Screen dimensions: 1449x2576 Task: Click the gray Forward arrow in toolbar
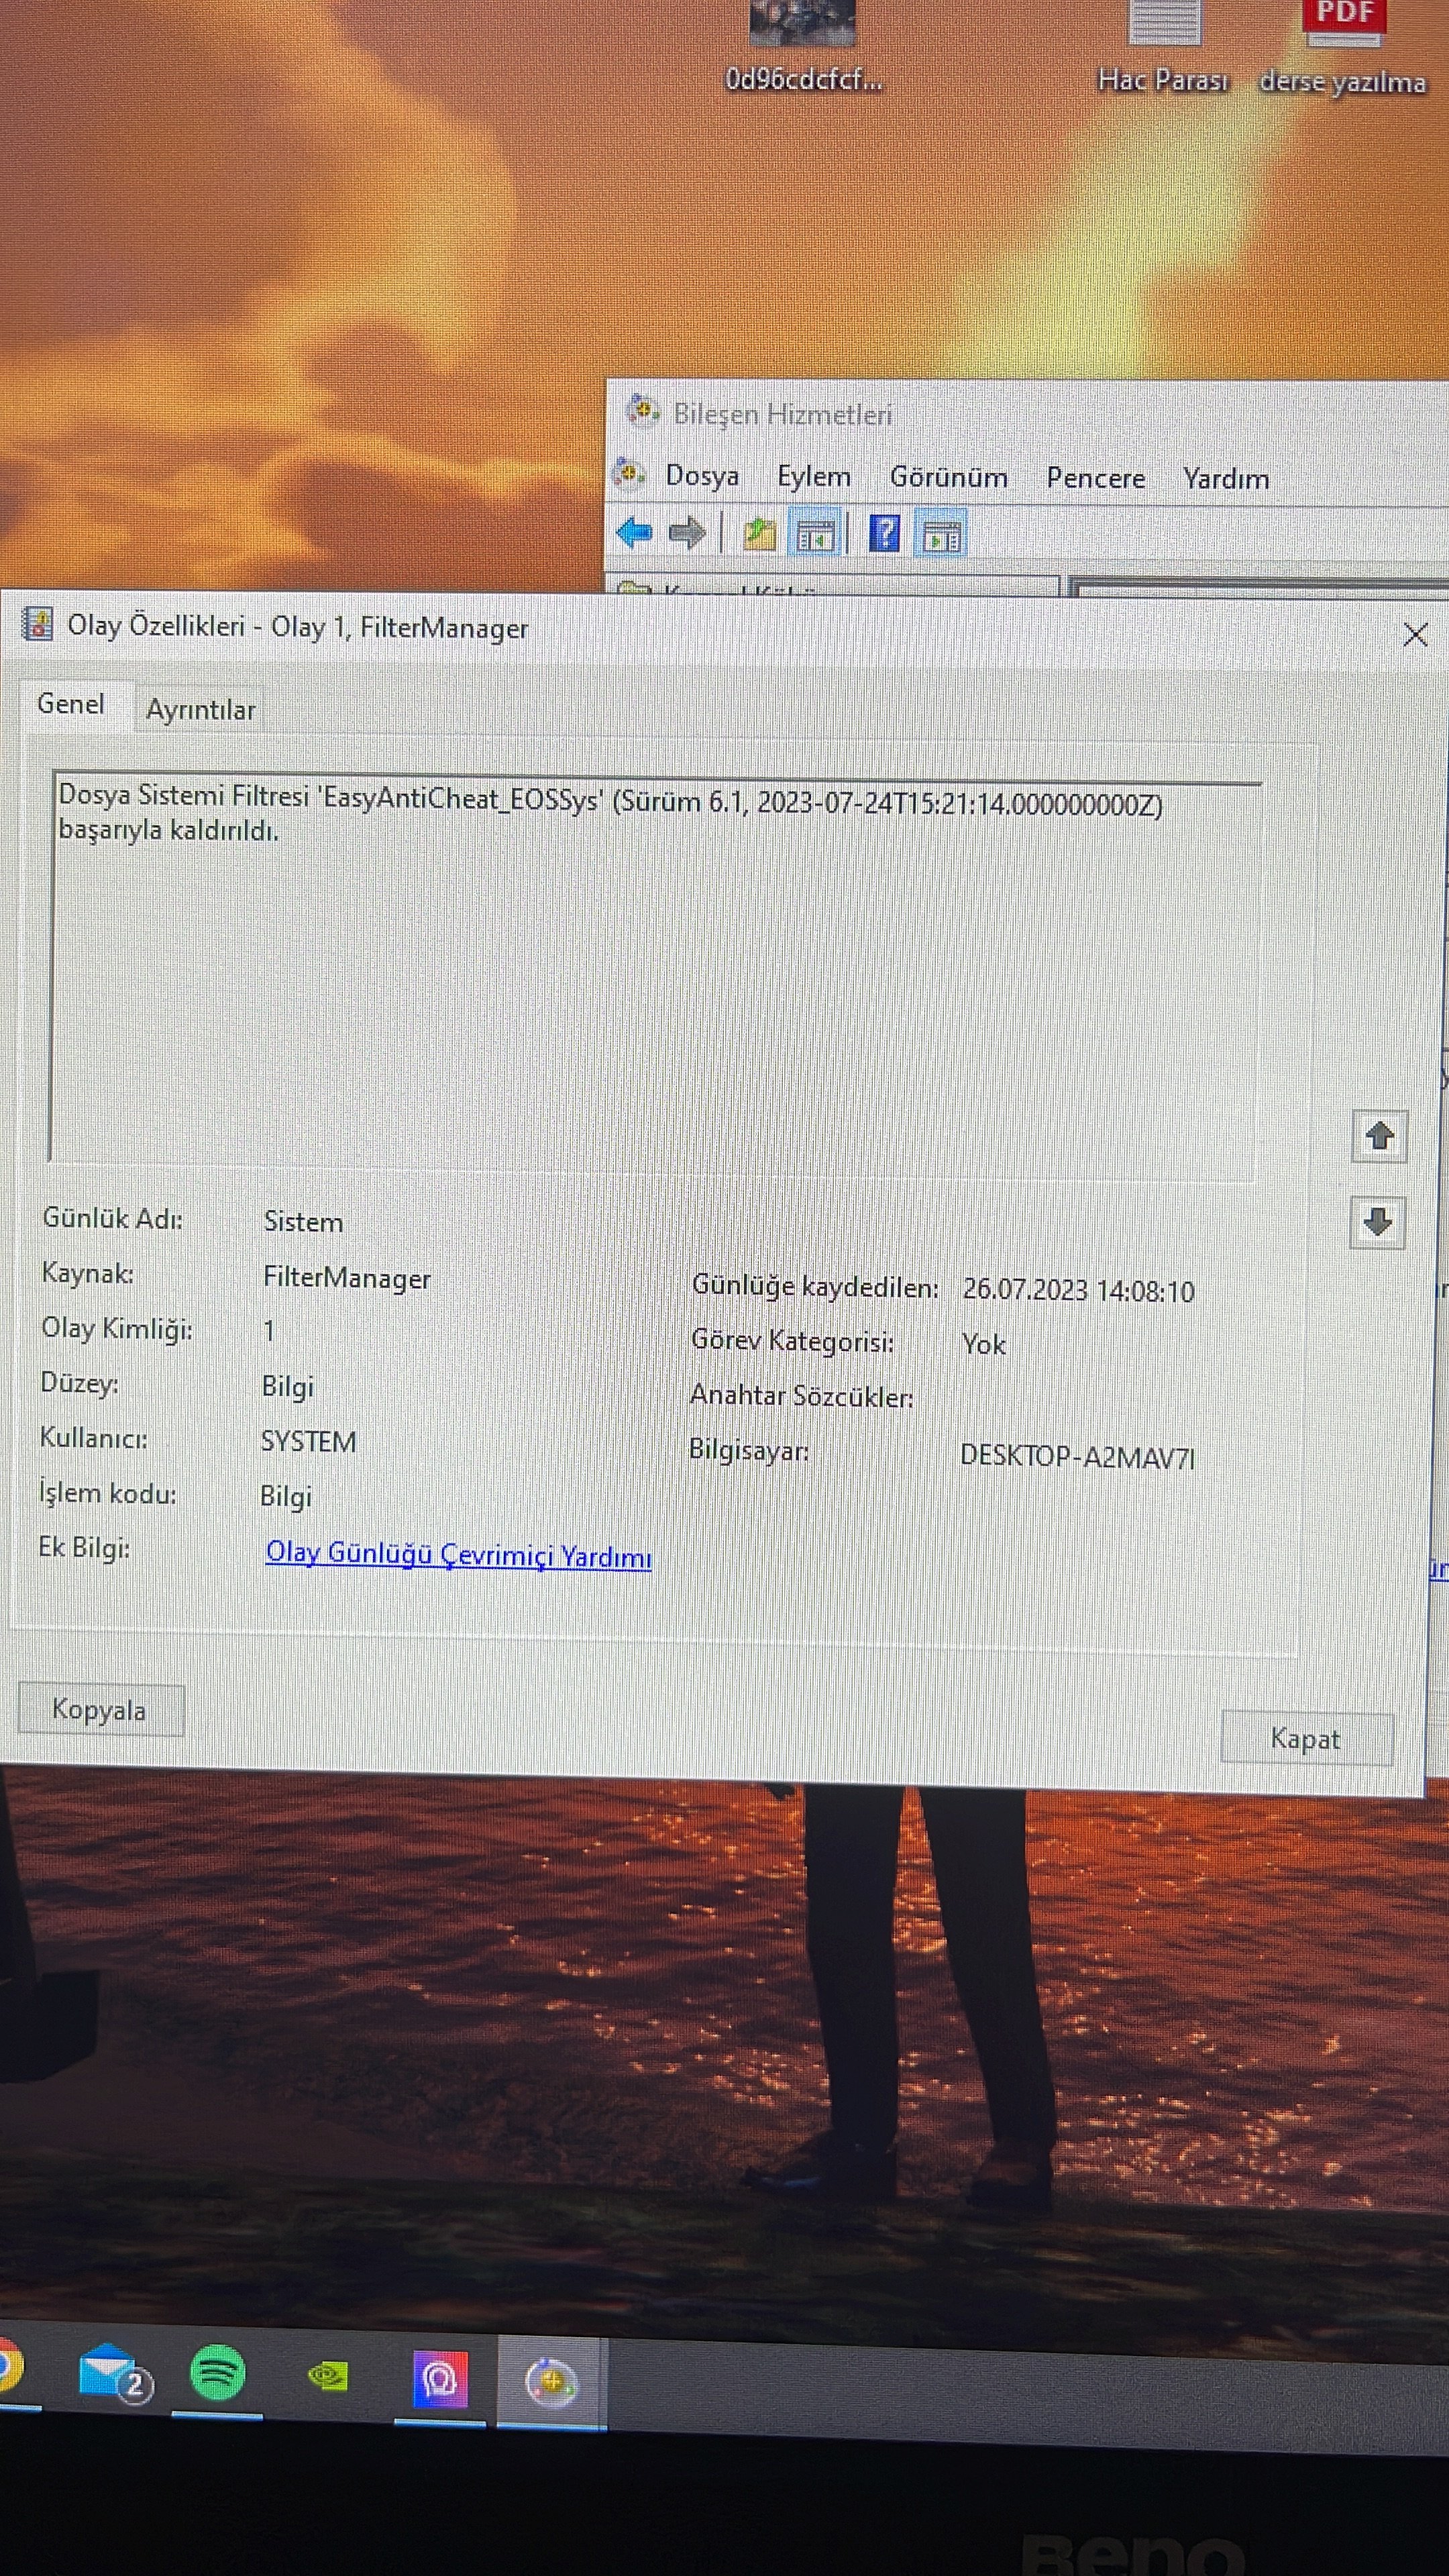pos(687,533)
